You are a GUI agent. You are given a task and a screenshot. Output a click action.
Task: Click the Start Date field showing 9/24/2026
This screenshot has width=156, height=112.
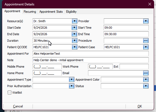(x=52, y=28)
